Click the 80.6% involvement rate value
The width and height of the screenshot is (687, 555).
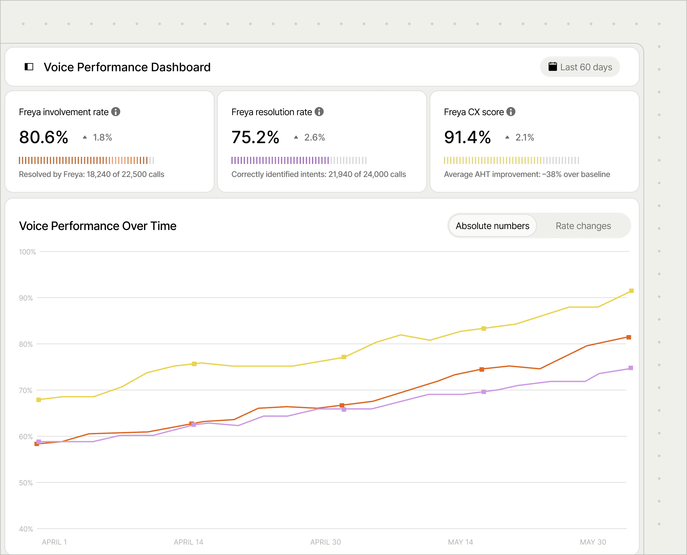tap(44, 137)
